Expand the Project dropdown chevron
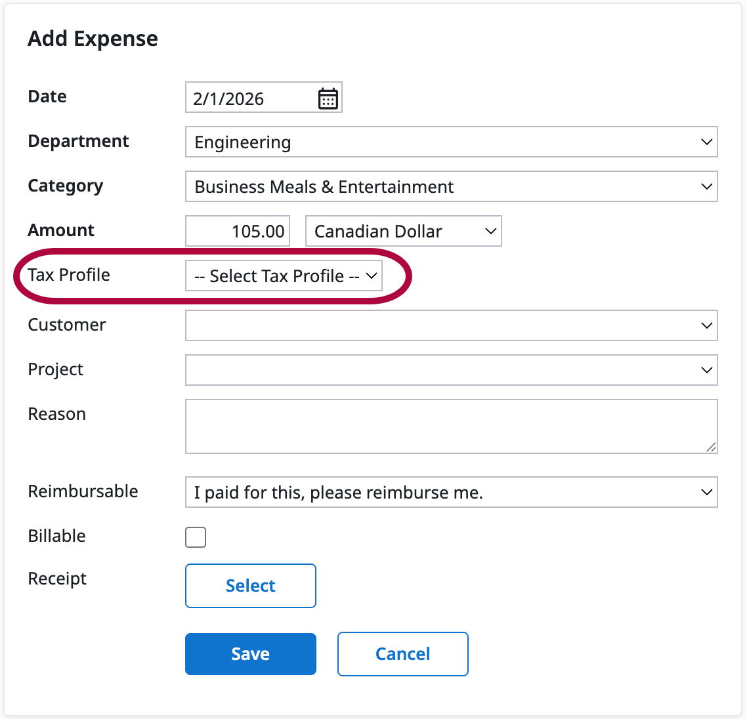This screenshot has height=719, width=747. [706, 370]
